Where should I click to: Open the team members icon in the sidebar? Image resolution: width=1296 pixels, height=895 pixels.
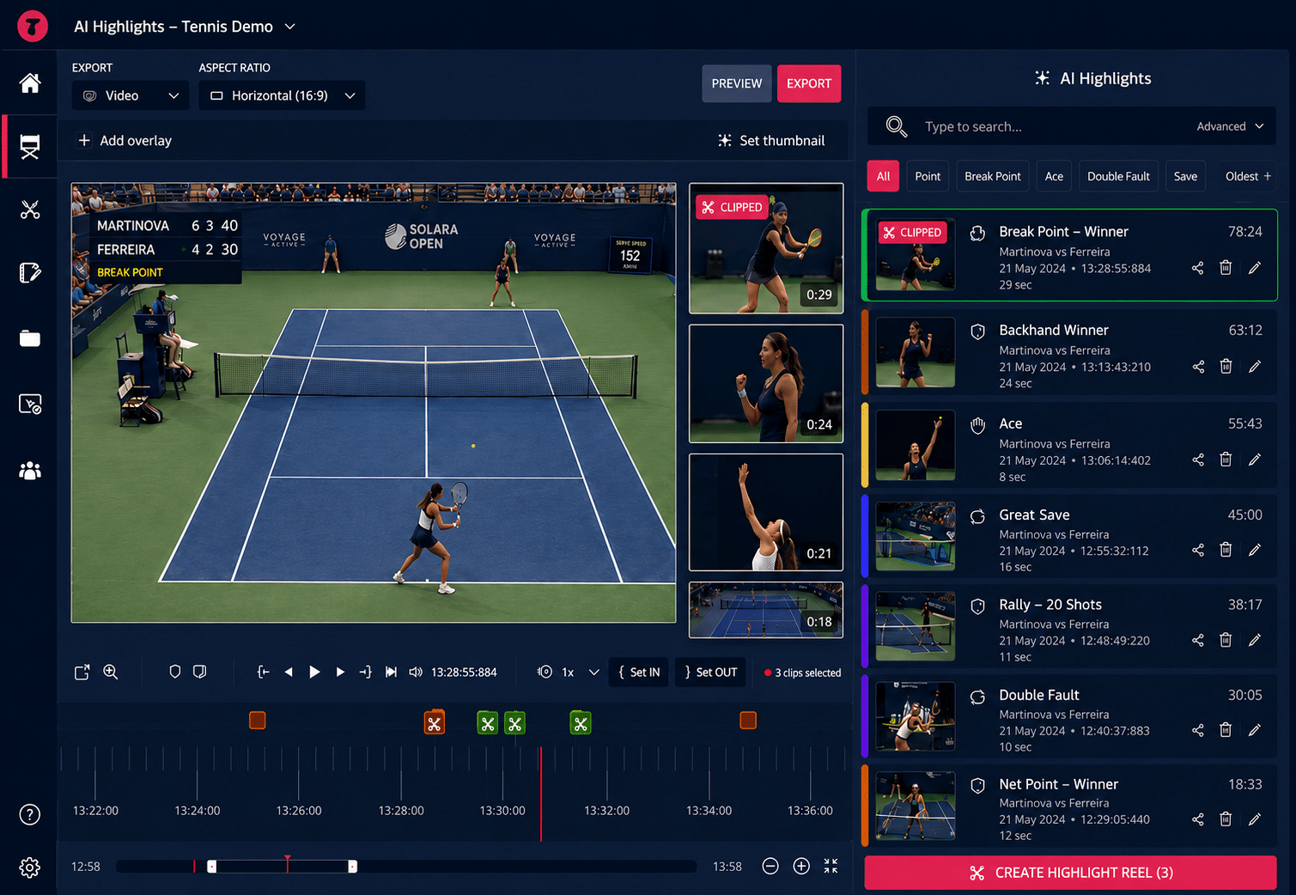click(30, 470)
